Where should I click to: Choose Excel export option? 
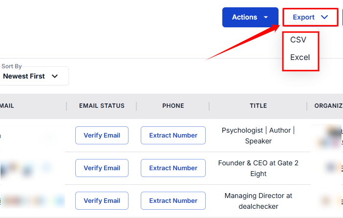coord(300,57)
